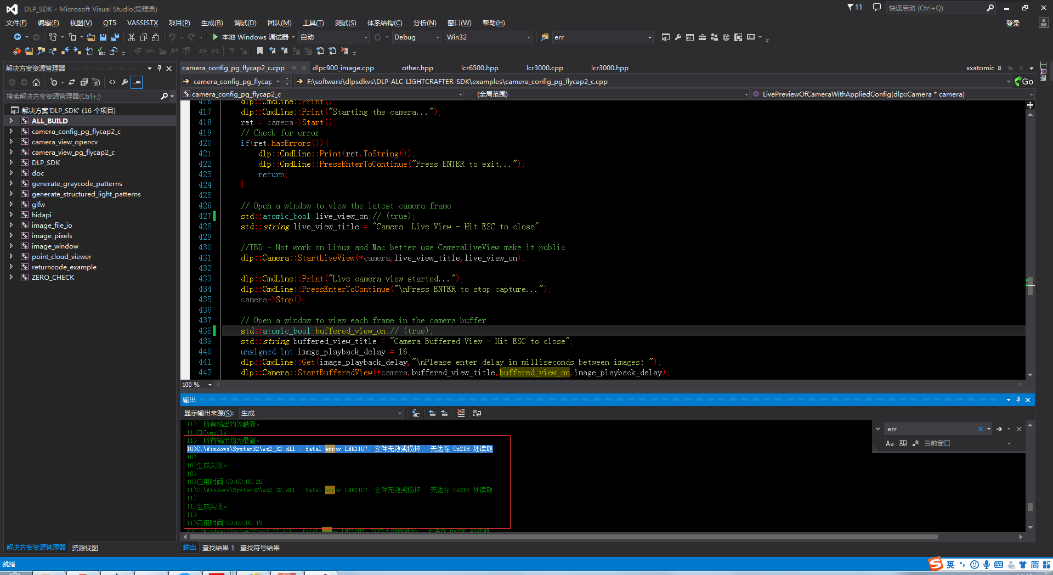
Task: Expand the DLP_SDK project node
Action: tap(11, 163)
